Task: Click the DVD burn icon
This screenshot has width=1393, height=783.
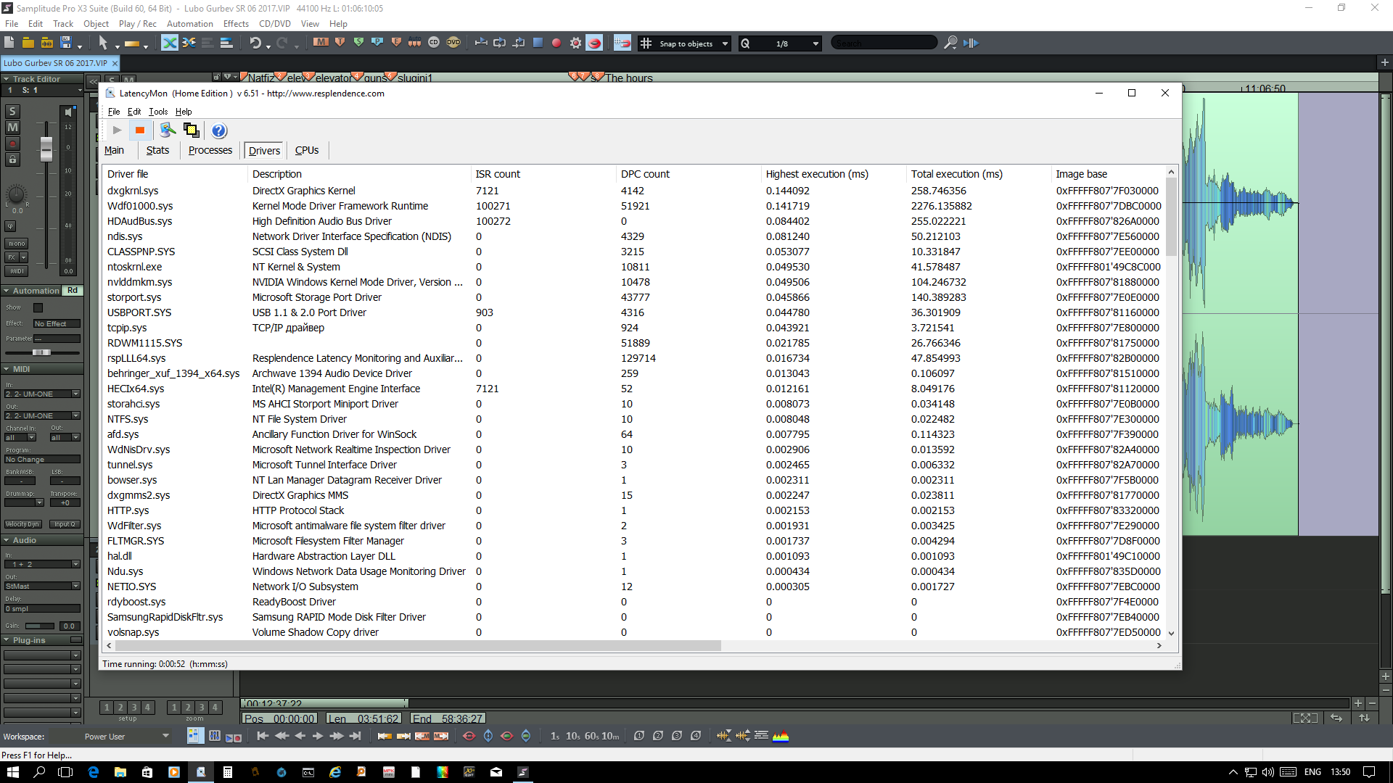Action: (x=453, y=43)
